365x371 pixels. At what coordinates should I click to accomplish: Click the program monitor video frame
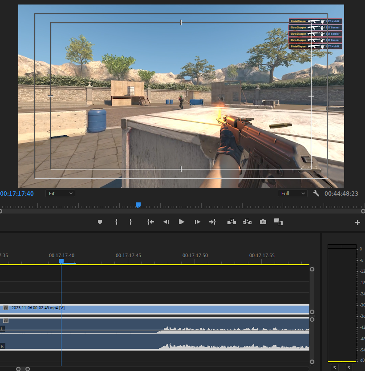181,96
